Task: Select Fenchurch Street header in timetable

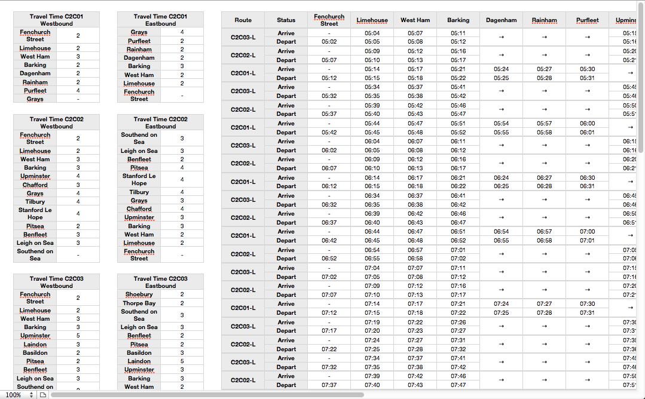Action: tap(329, 20)
